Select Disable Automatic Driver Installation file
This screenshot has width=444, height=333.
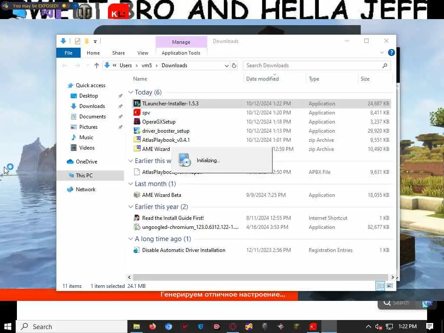(x=261, y=250)
